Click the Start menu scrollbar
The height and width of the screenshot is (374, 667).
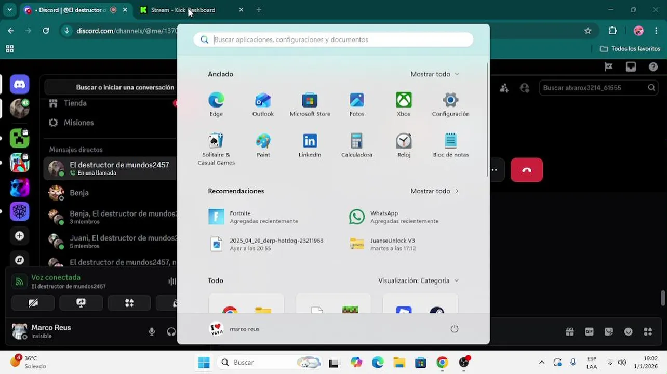point(487,119)
